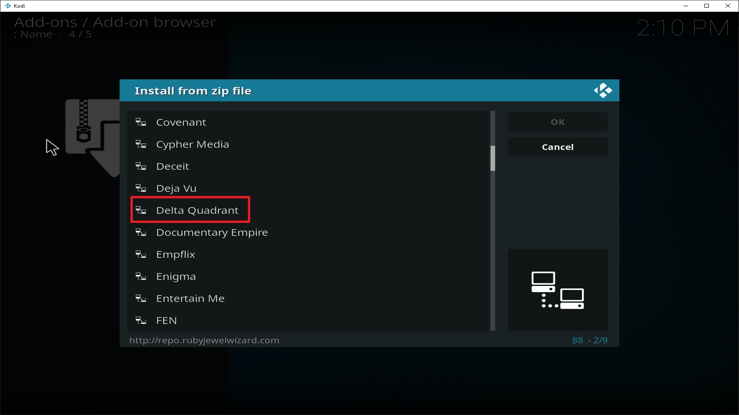Screen dimensions: 739x415
Task: Click network icon beside Delta Quadrant
Action: tap(141, 211)
